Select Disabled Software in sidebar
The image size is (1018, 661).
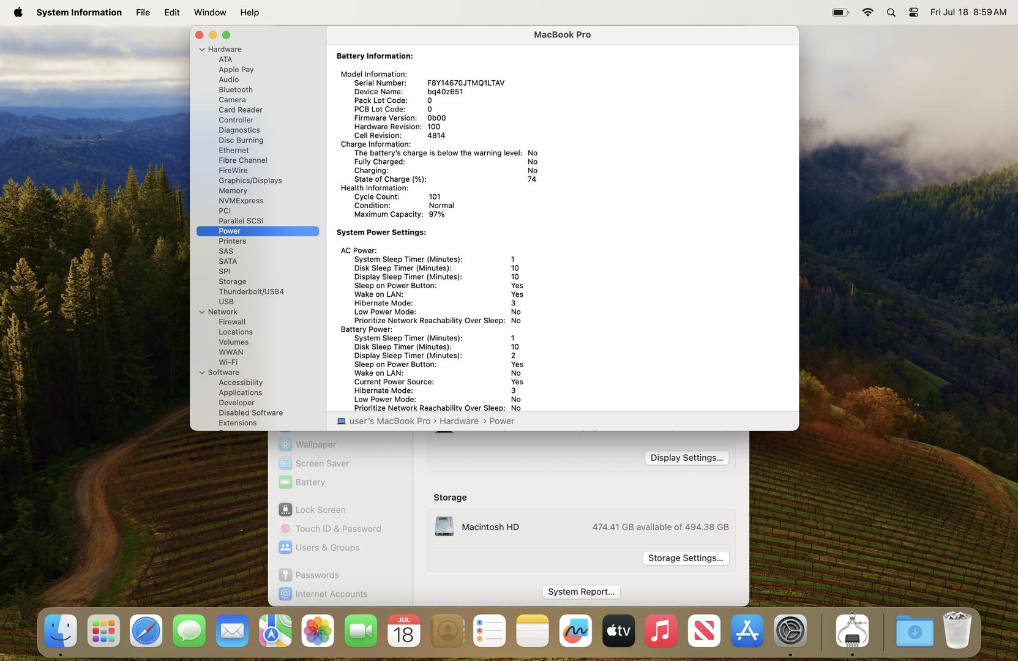[251, 413]
